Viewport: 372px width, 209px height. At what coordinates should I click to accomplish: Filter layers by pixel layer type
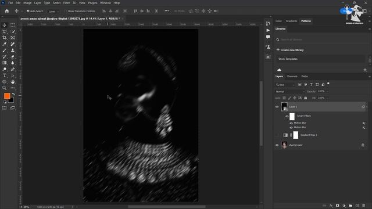[300, 84]
